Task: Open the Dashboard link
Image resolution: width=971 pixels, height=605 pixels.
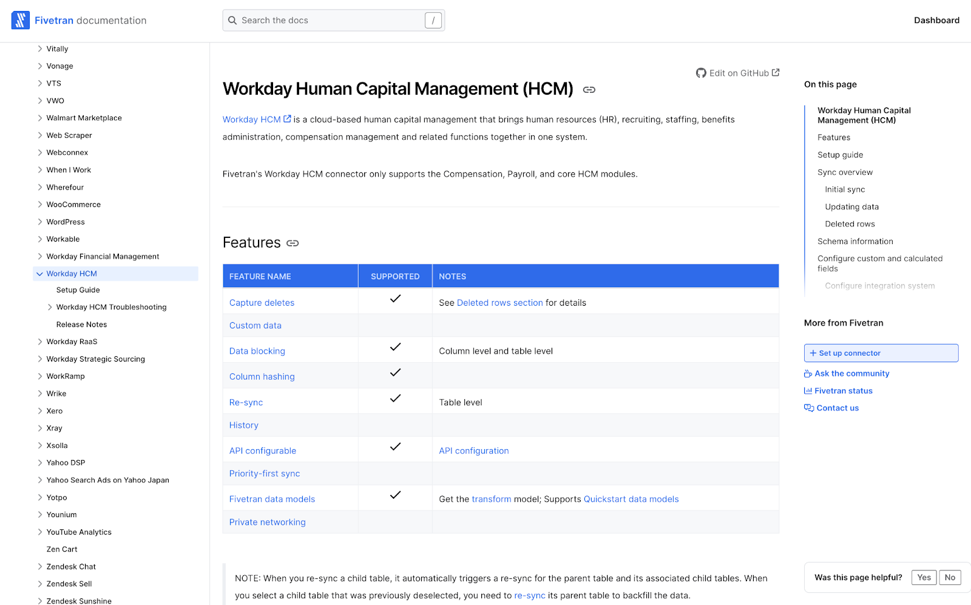Action: point(936,20)
